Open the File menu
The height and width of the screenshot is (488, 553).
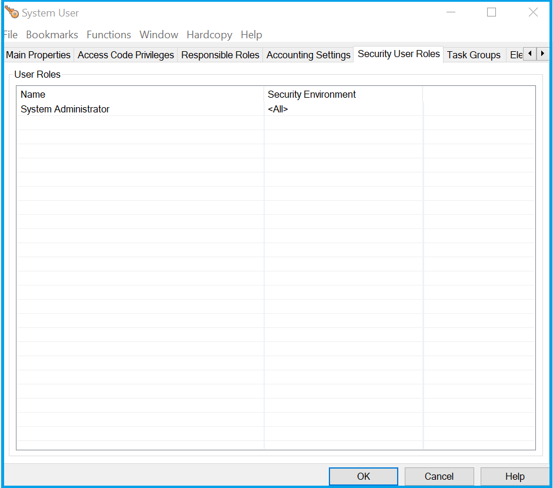coord(10,35)
